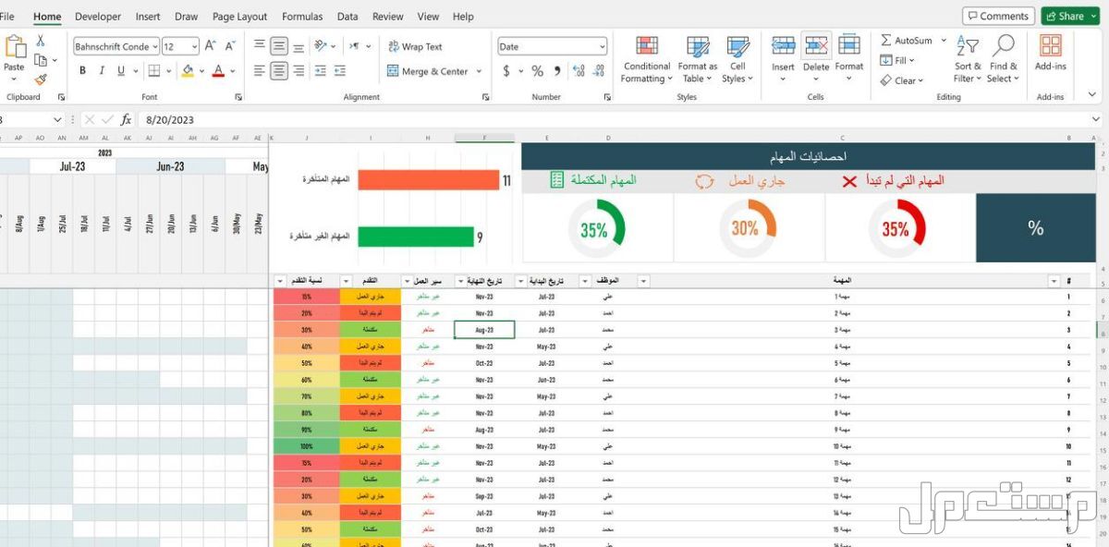Viewport: 1109px width, 547px height.
Task: Click the Decrease Indent icon
Action: [322, 71]
